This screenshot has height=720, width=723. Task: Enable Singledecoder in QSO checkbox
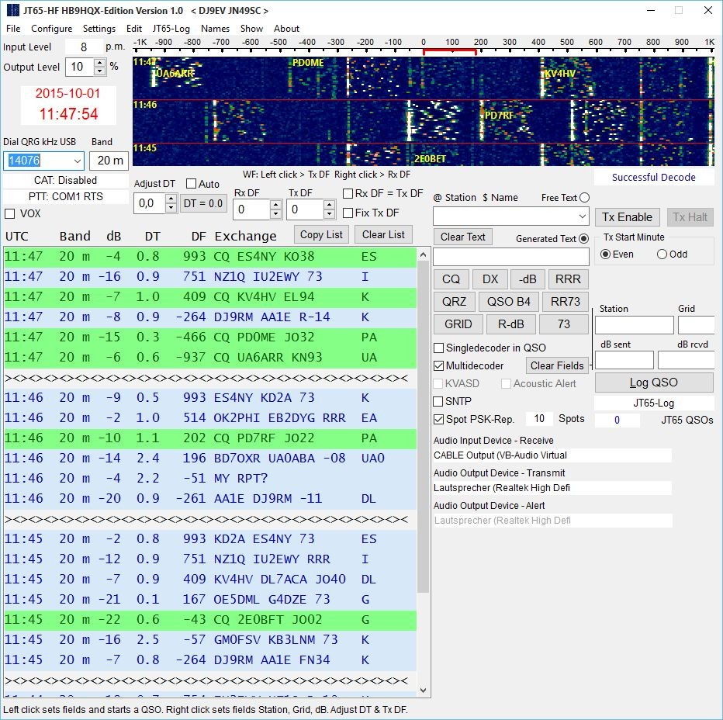[x=439, y=348]
